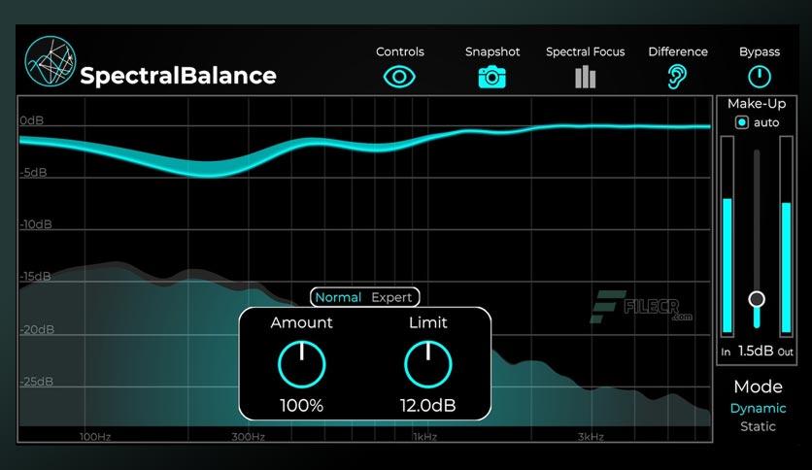
Task: Click the 12.0dB limit value
Action: (x=427, y=405)
